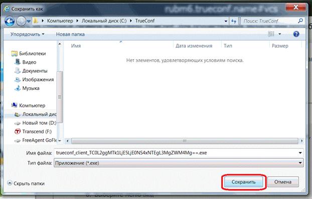Click the Видео library icon
312x199 pixels.
(x=18, y=62)
